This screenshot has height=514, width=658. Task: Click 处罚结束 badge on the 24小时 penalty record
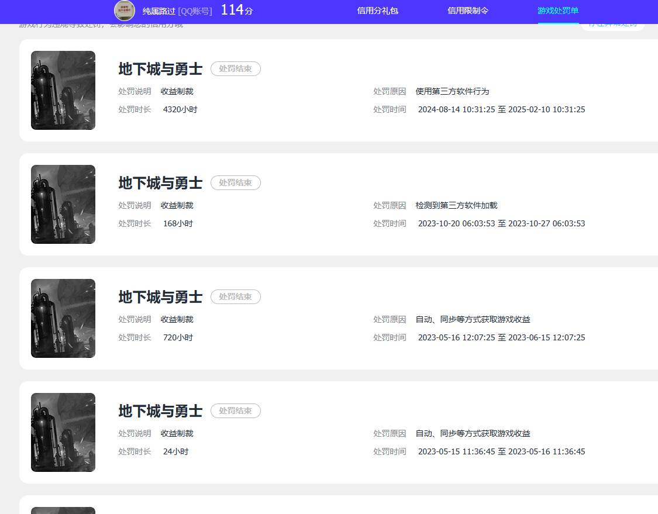pyautogui.click(x=235, y=411)
